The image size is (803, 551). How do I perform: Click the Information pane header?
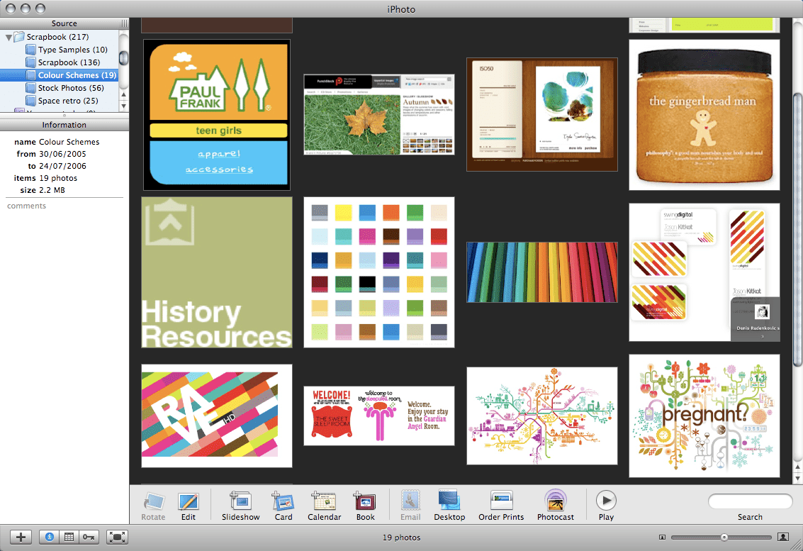pos(64,125)
